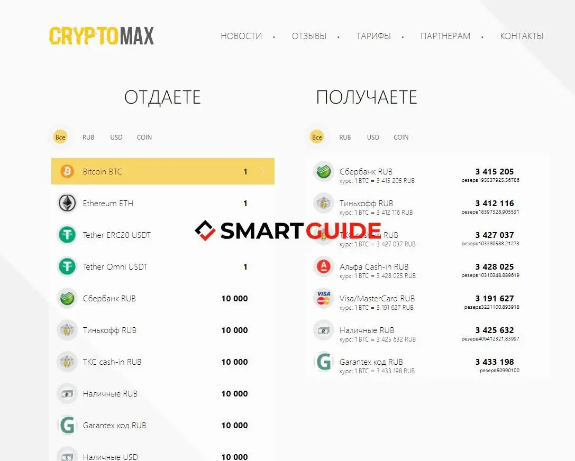Enable the RUB filter in ОТДАЕТЕ column

pyautogui.click(x=88, y=137)
